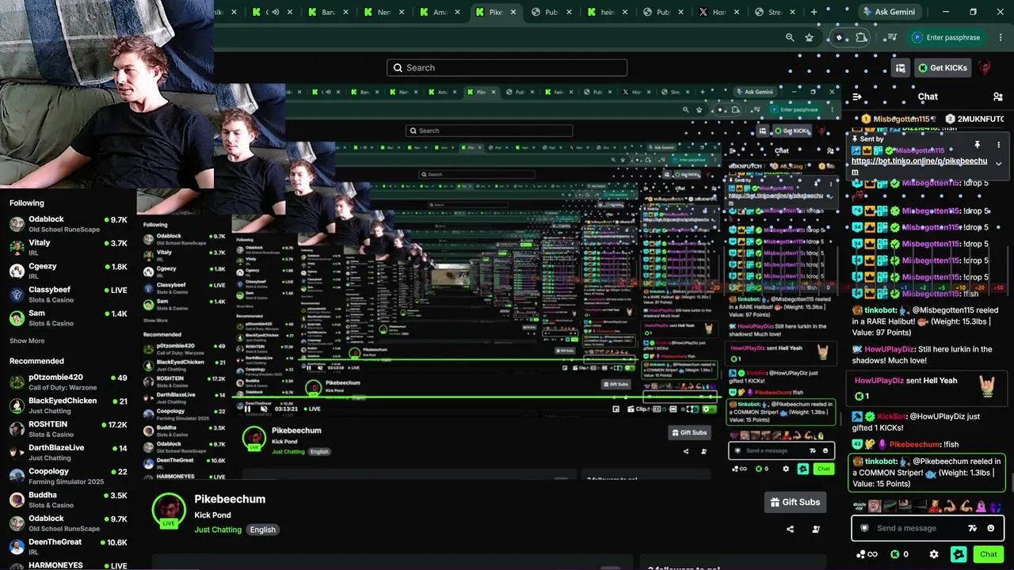Open the pinned bot.tinko.online link
The image size is (1014, 570).
click(919, 165)
